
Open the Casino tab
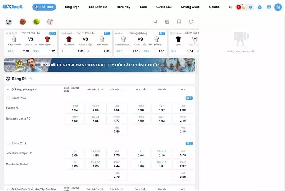point(214,7)
